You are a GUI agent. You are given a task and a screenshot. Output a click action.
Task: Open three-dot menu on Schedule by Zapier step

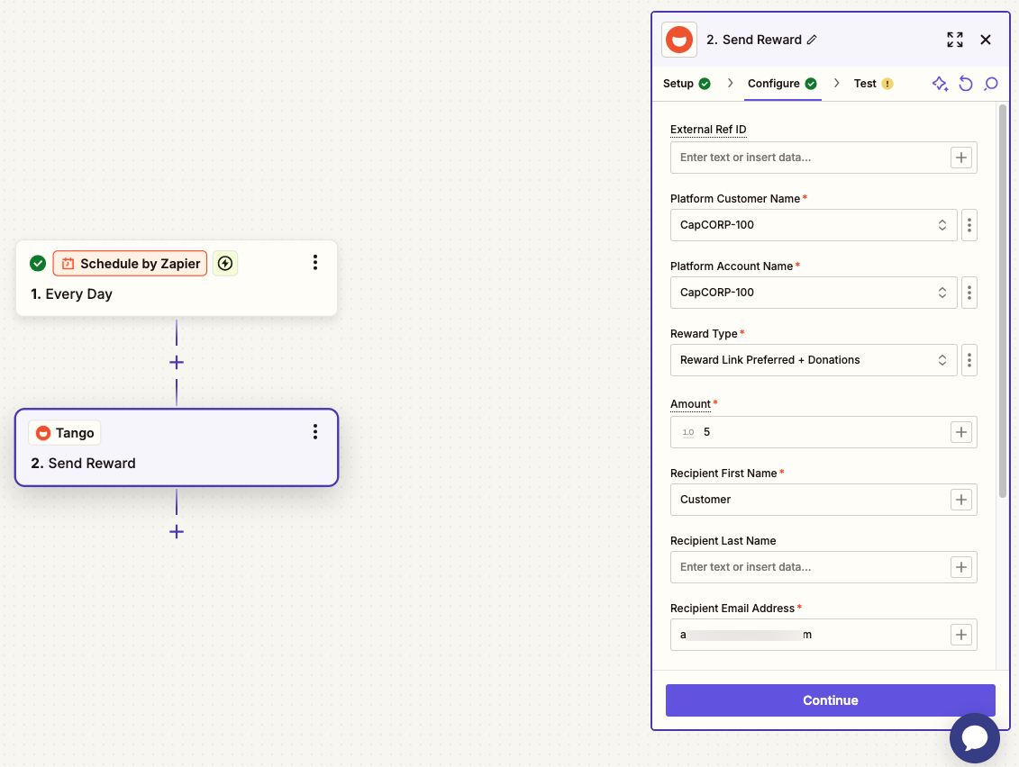point(315,262)
